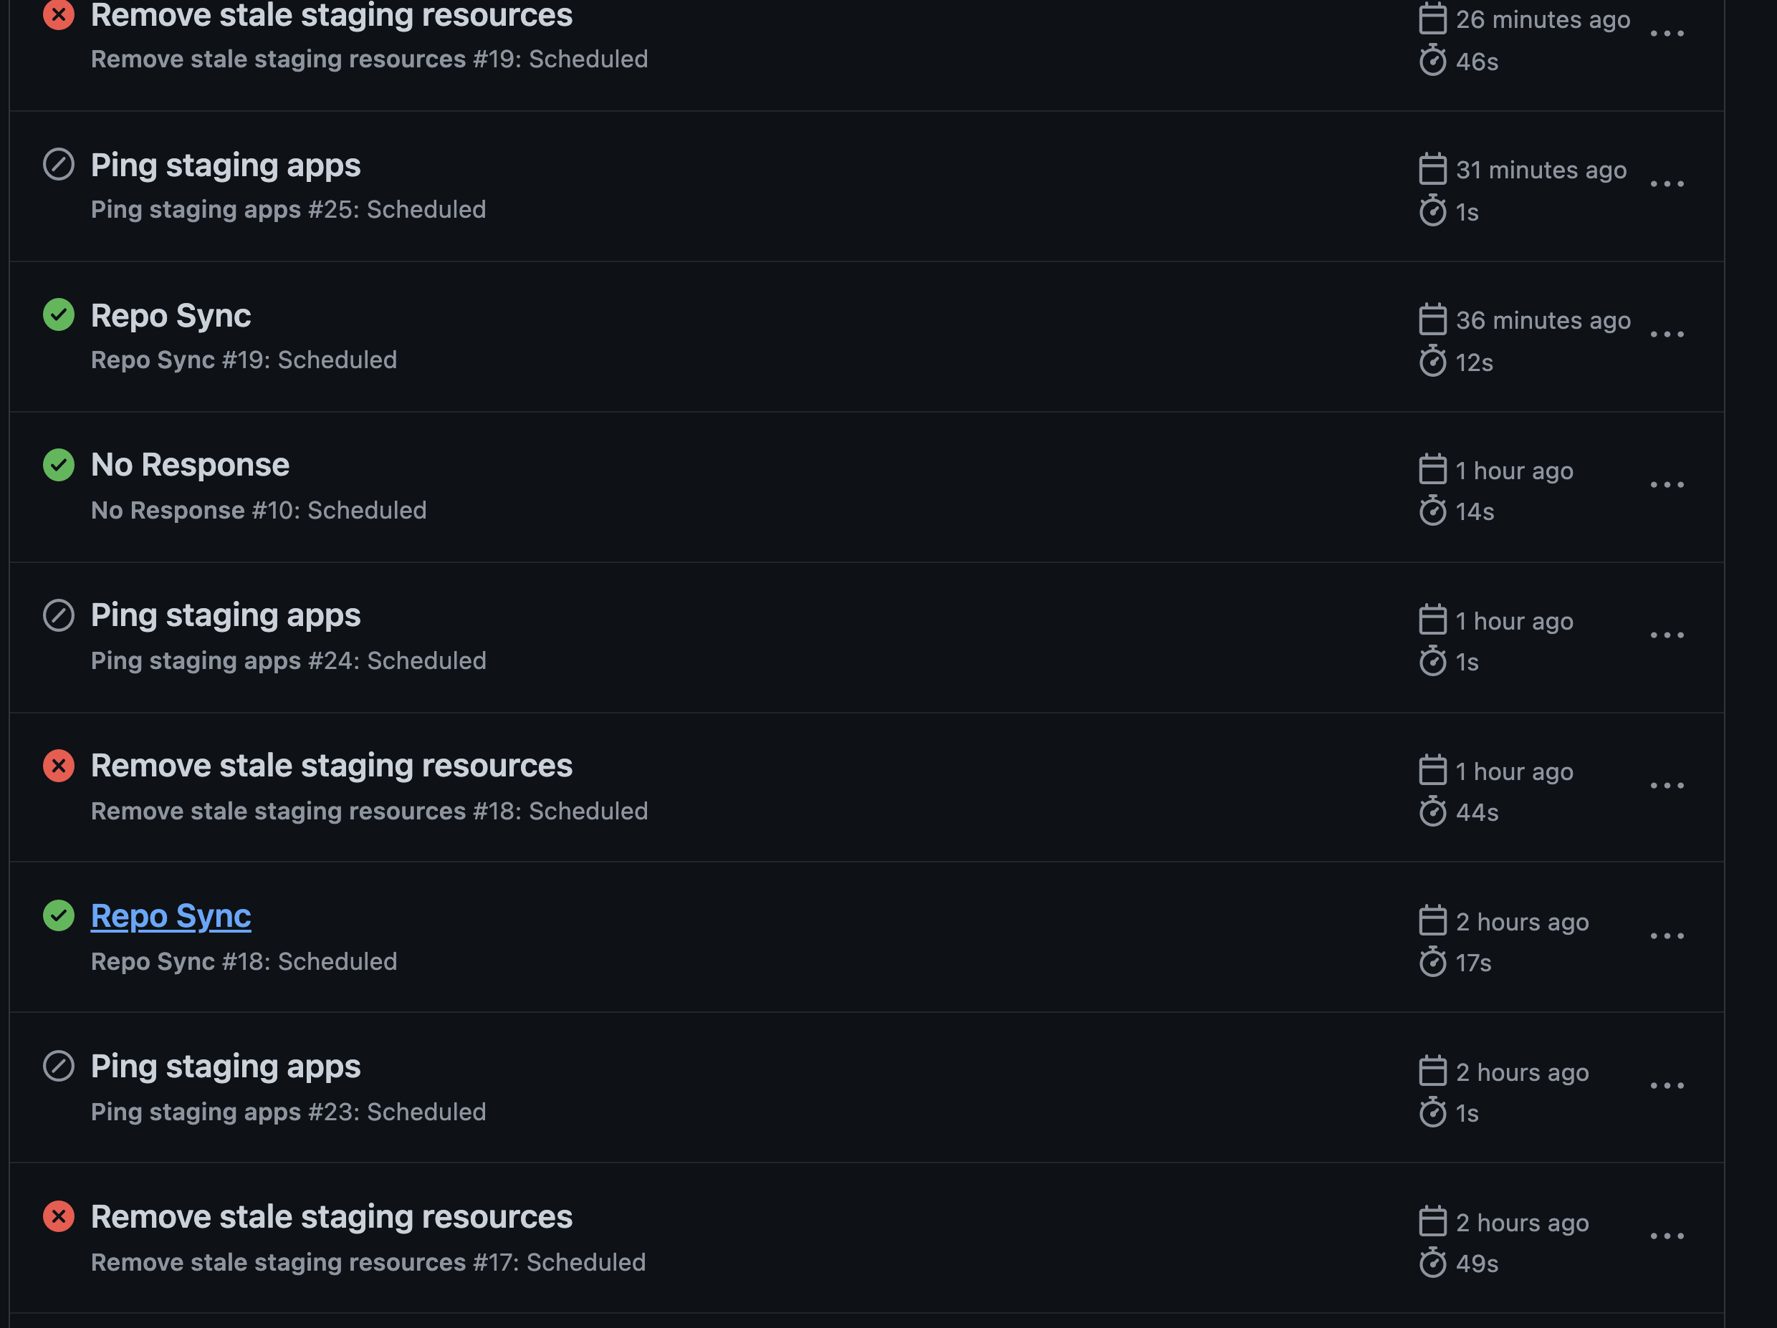Viewport: 1777px width, 1328px height.
Task: Click the skipped status icon for Ping staging apps #25
Action: 58,165
